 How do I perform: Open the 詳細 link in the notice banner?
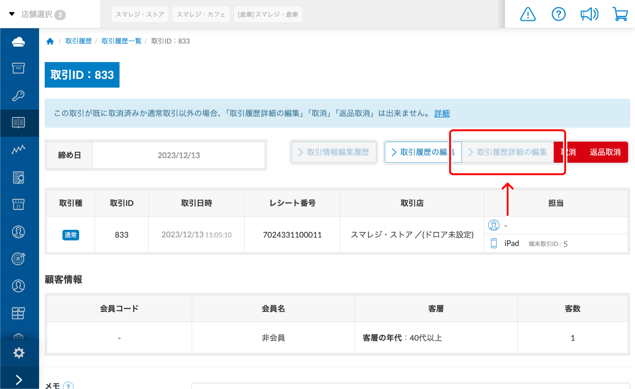coord(441,114)
